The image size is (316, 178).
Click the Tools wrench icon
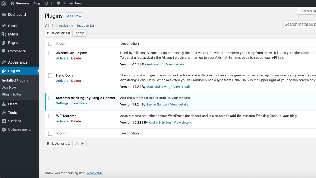coord(4,113)
